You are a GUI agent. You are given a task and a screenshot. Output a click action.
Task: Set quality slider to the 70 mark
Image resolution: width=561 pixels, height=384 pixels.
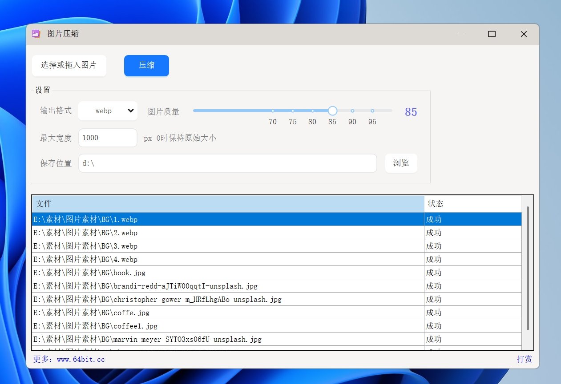tap(273, 111)
